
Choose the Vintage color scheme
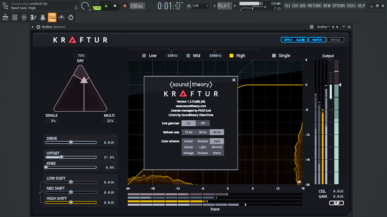click(189, 153)
